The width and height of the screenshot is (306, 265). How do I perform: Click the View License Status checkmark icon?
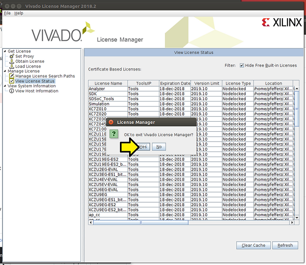coord(12,81)
